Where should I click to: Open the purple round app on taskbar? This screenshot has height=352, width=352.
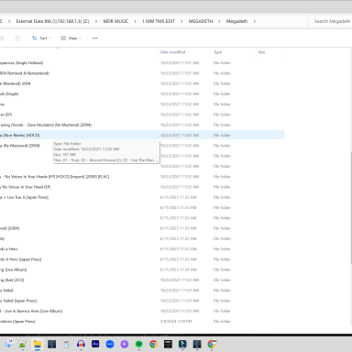click(125, 345)
